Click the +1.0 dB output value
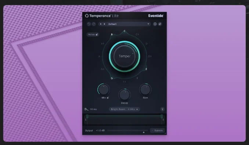Image resolution: width=249 pixels, height=145 pixels. 100,130
